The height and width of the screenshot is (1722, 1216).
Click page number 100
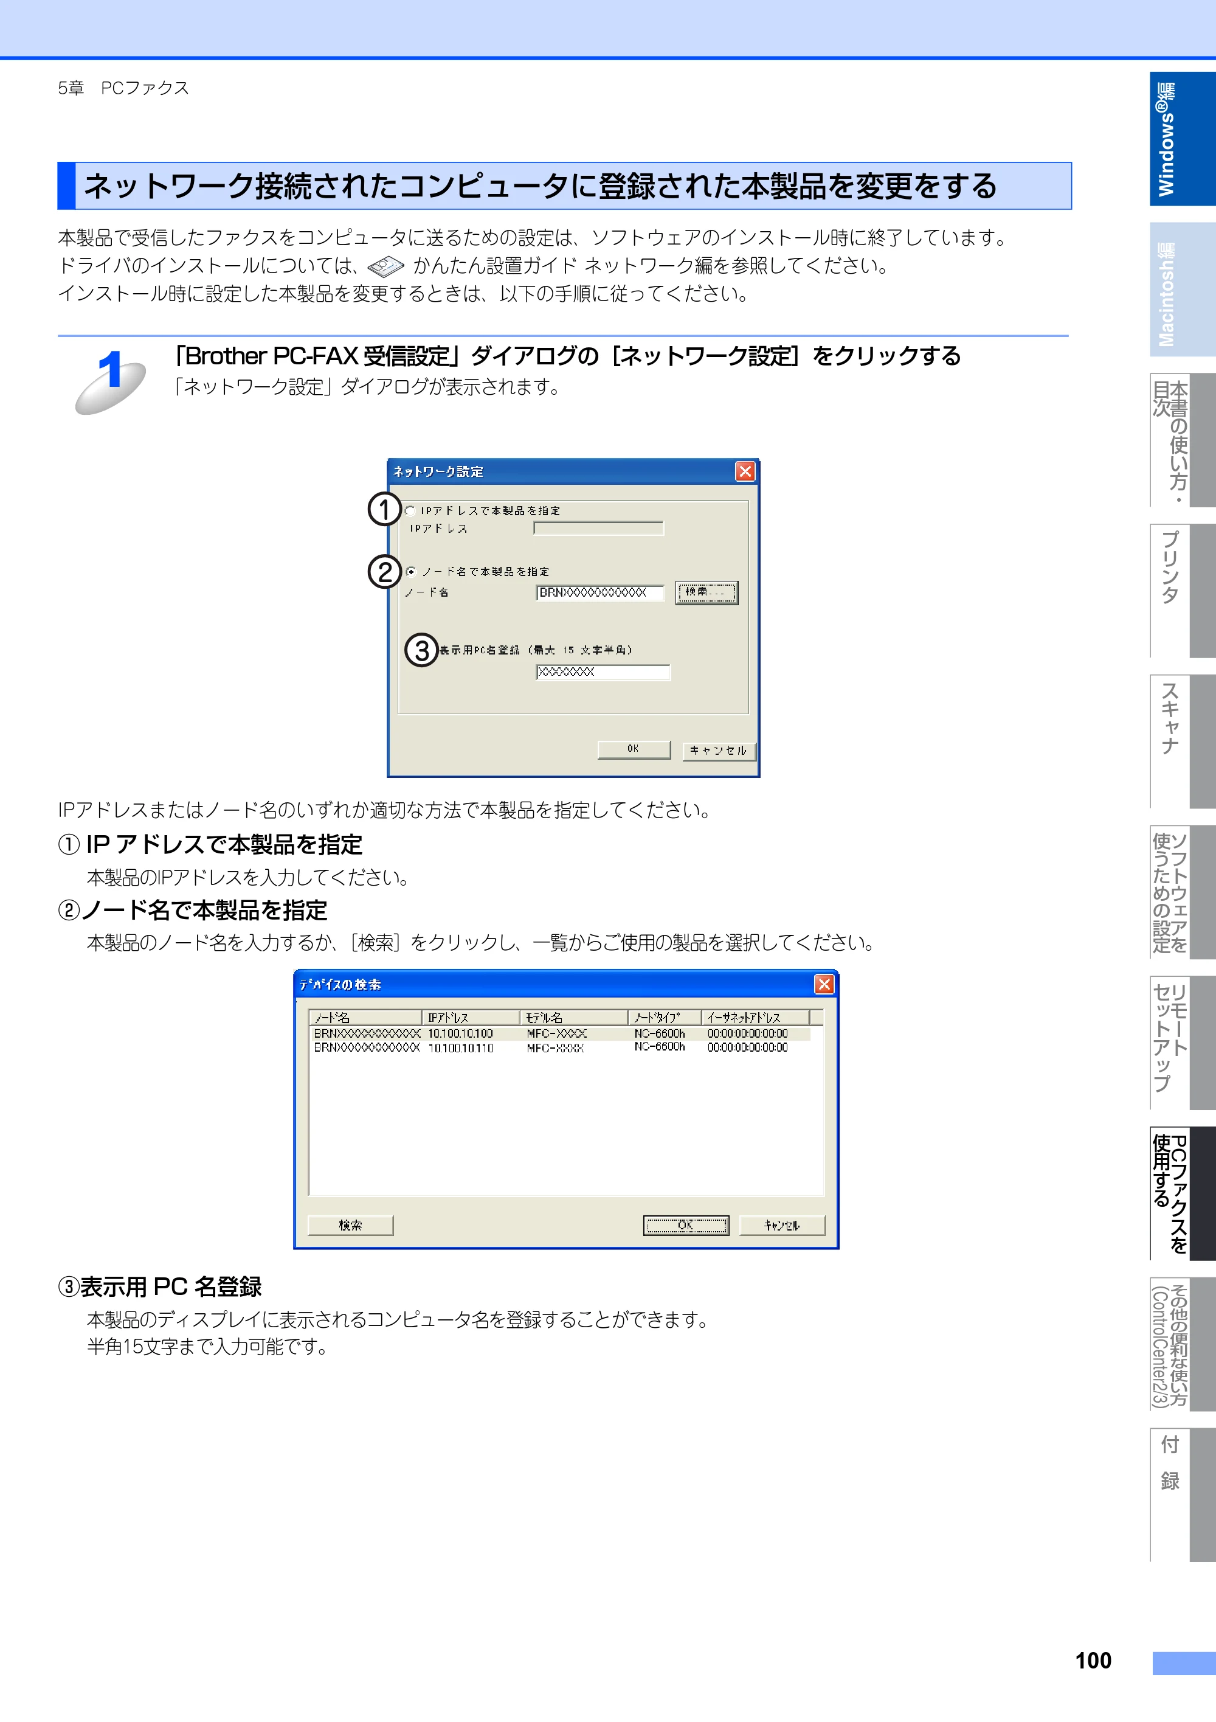pyautogui.click(x=1093, y=1661)
